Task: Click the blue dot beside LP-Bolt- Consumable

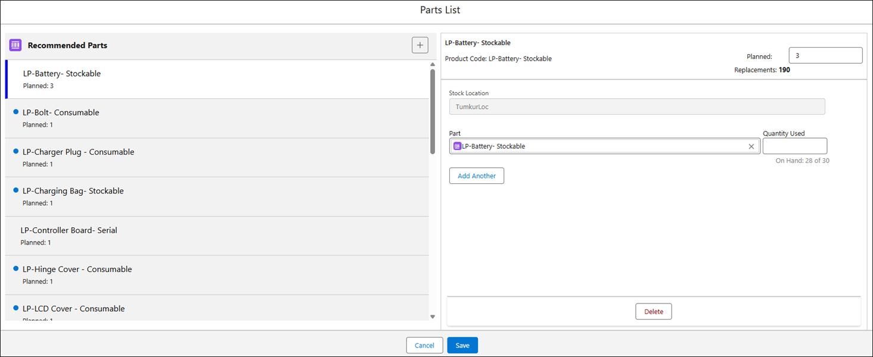Action: [x=15, y=112]
